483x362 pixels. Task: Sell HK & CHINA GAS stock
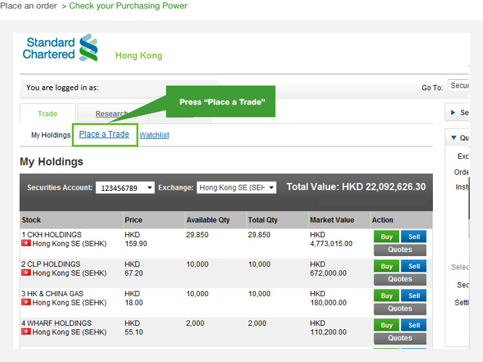pyautogui.click(x=414, y=296)
